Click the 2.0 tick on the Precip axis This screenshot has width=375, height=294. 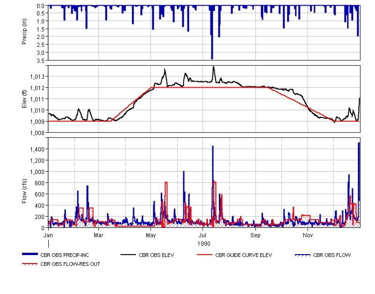[40, 37]
